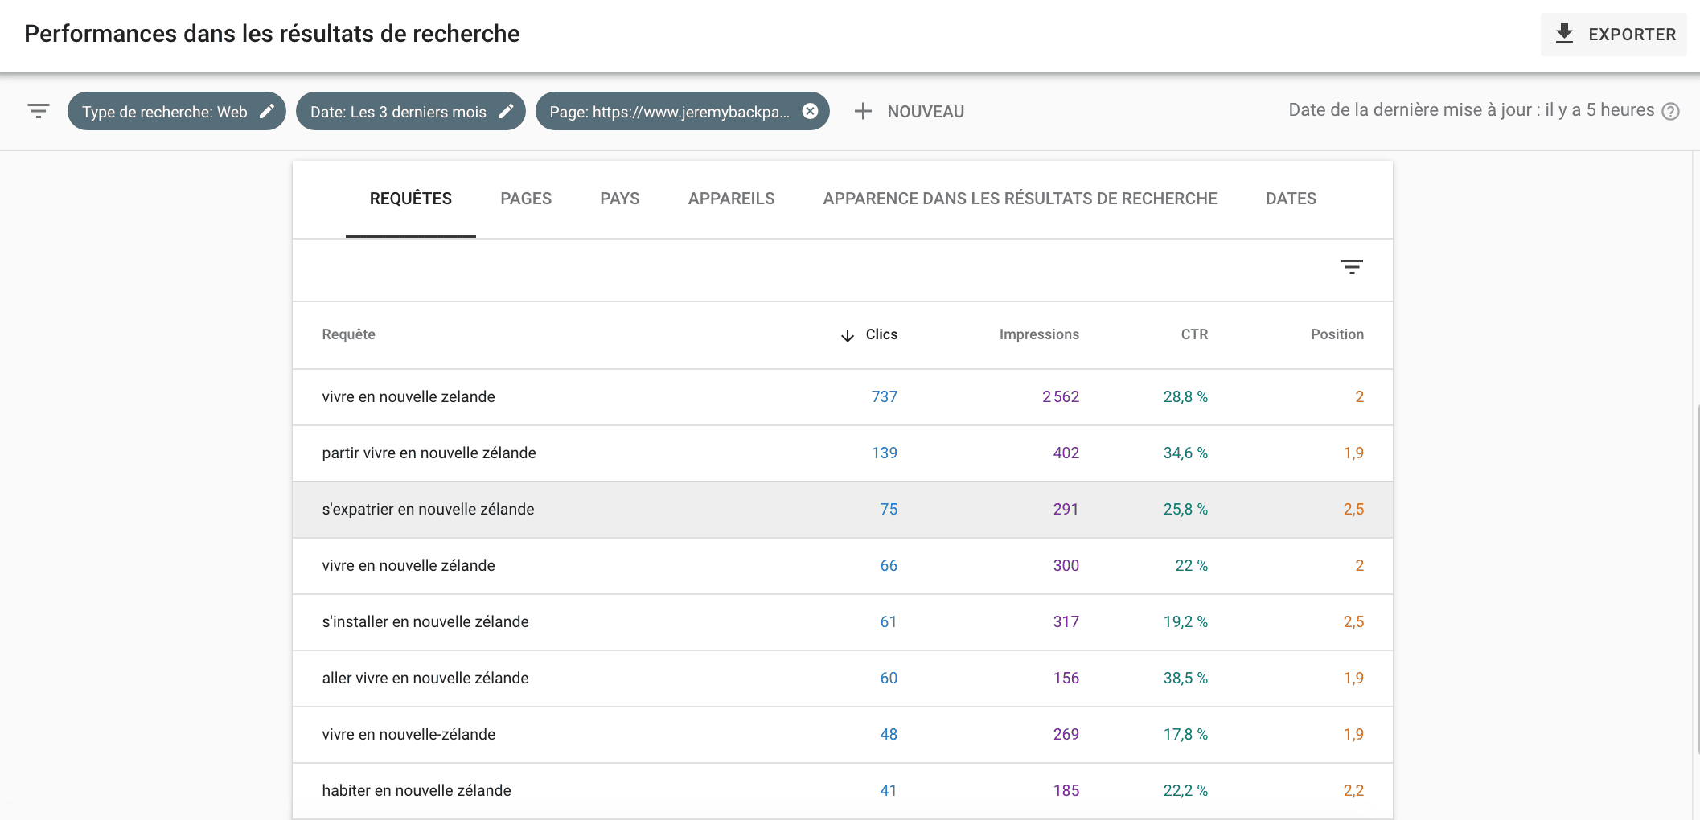Open Apparence dans les résultats de recherche tab

click(x=1020, y=199)
